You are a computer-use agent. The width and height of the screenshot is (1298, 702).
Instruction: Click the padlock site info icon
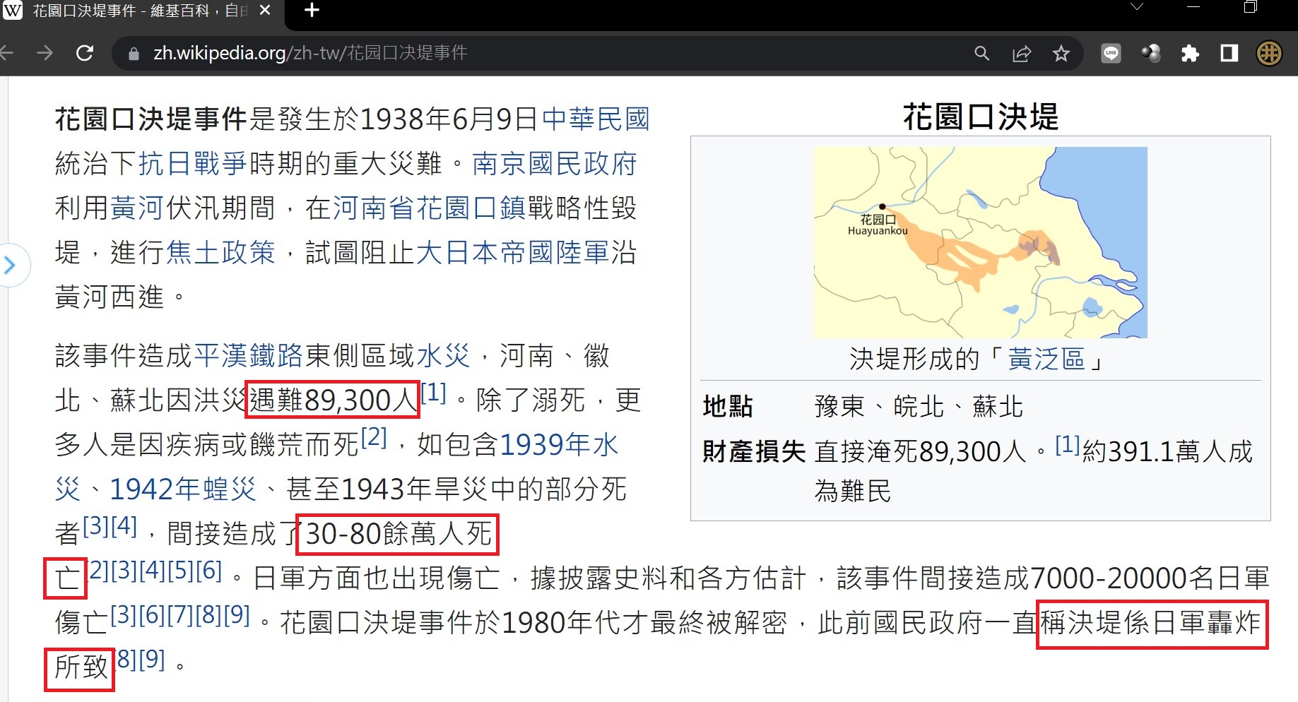pyautogui.click(x=134, y=54)
